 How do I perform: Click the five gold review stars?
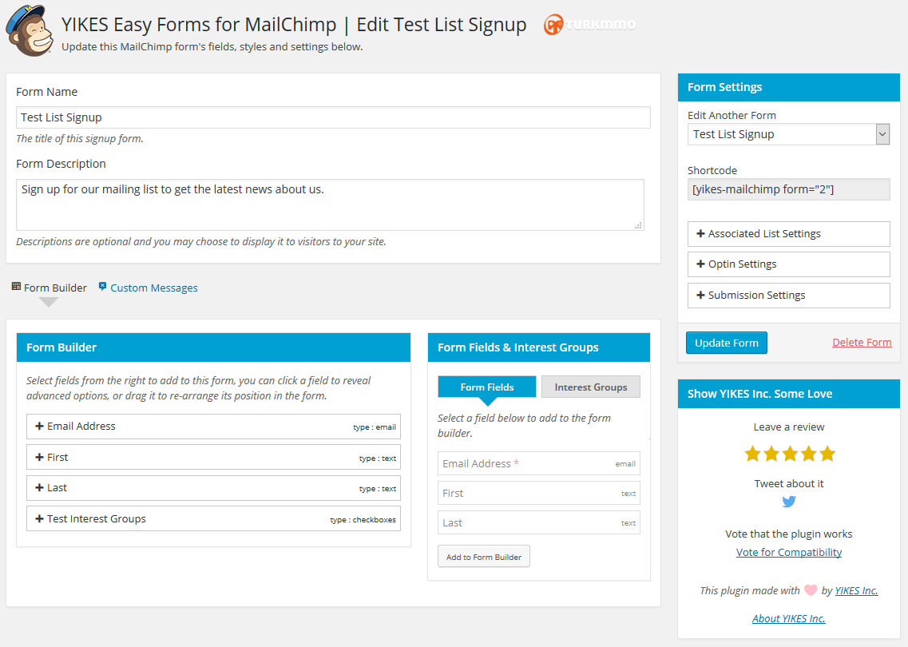tap(789, 454)
